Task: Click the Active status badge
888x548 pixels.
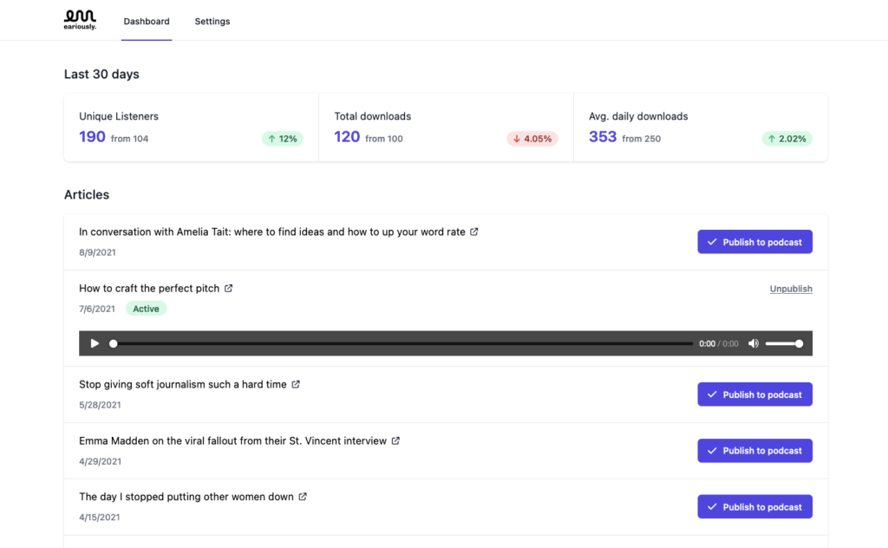Action: [146, 309]
